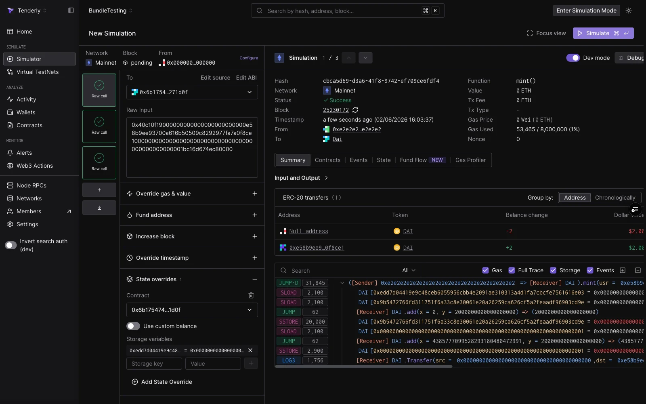Image resolution: width=646 pixels, height=404 pixels.
Task: Uncheck the Gas checkbox
Action: pos(485,270)
